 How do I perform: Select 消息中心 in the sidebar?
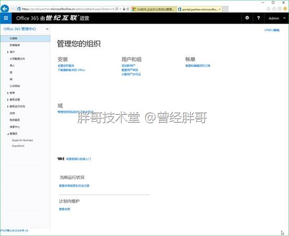pos(15,127)
